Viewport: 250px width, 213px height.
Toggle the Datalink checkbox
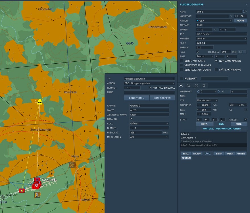(x=131, y=119)
